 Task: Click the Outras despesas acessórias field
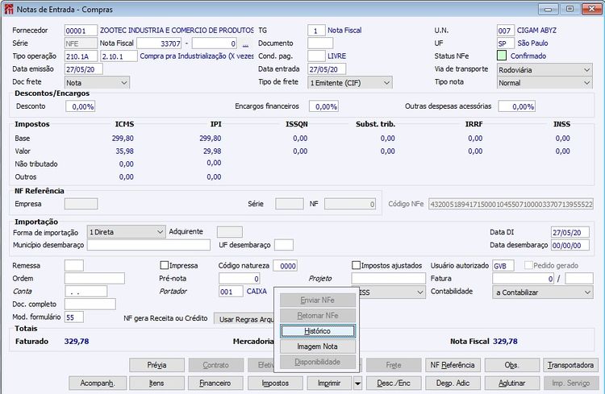click(x=516, y=106)
